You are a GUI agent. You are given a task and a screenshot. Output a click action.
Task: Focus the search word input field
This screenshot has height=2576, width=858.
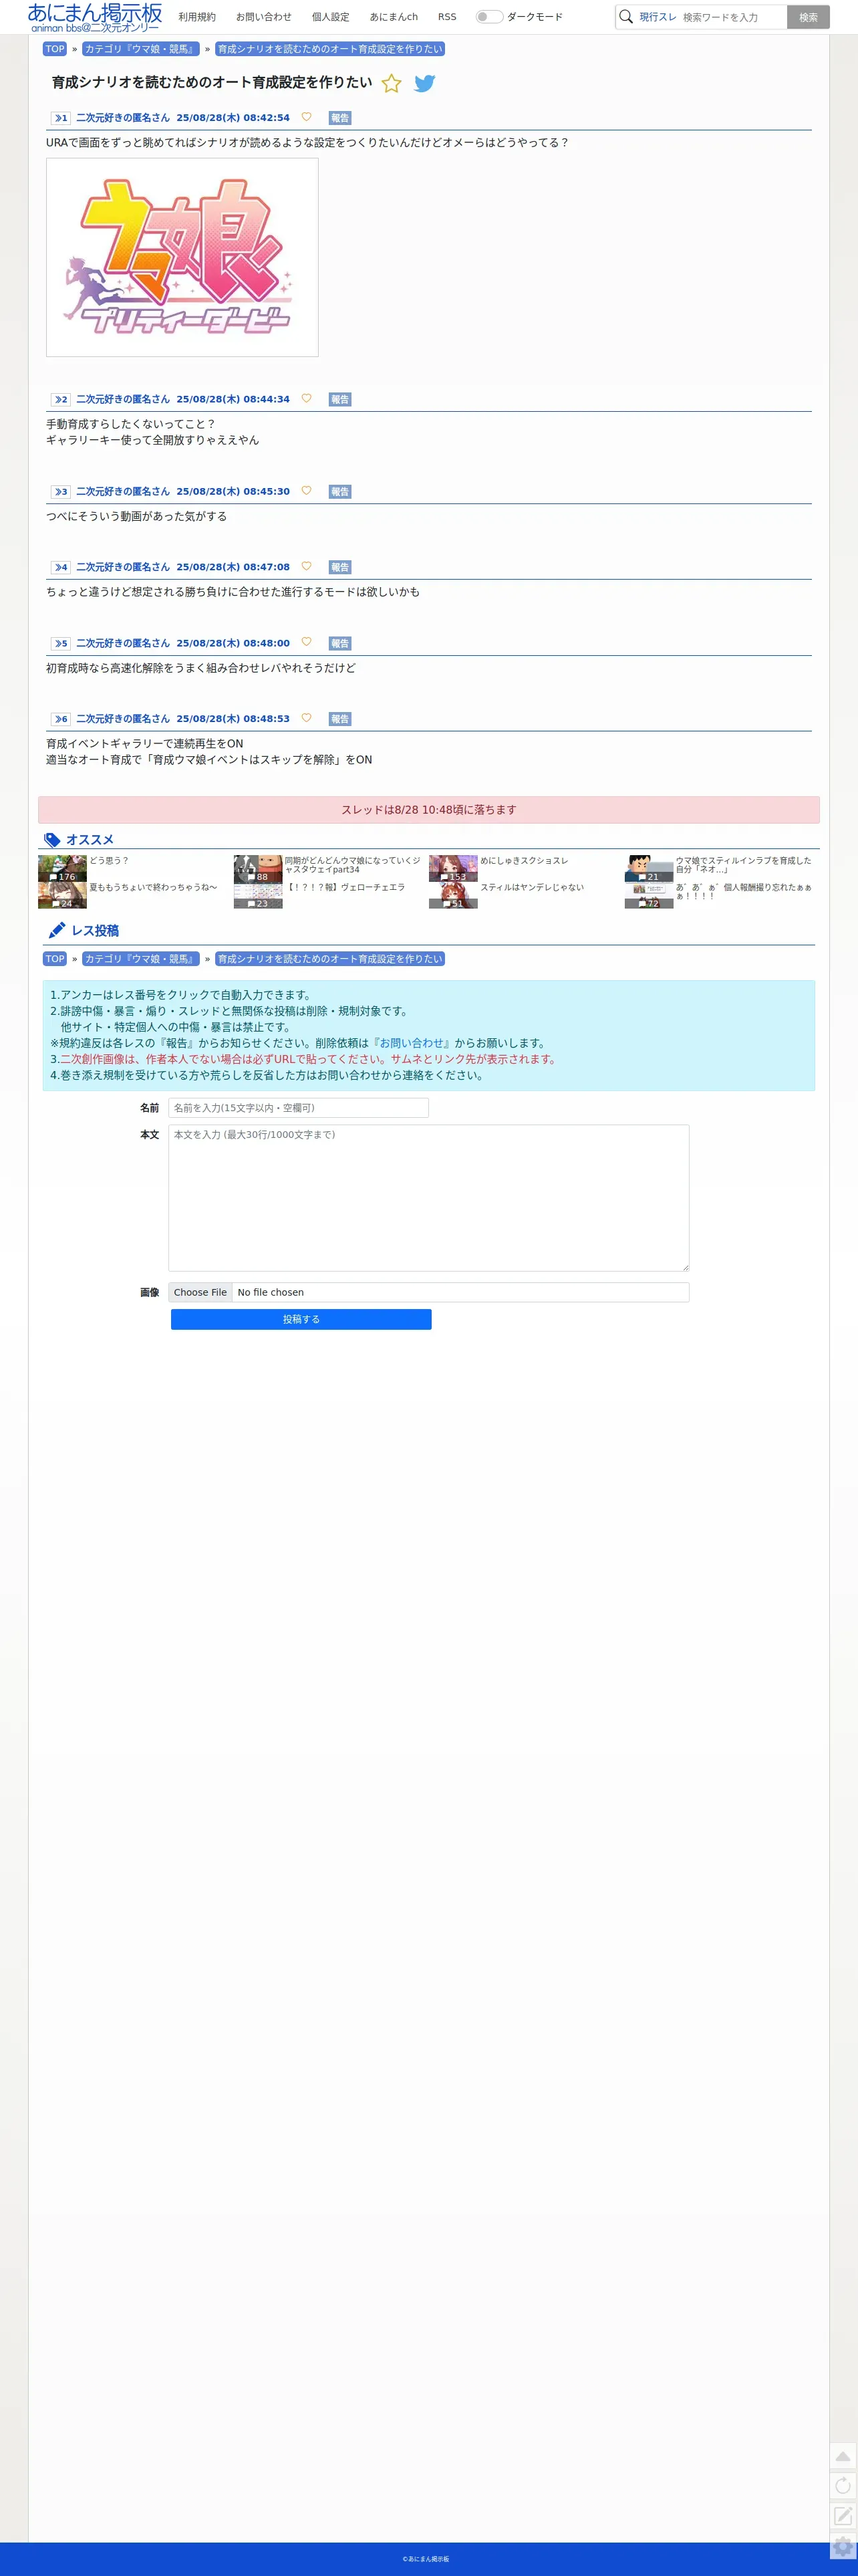[732, 17]
